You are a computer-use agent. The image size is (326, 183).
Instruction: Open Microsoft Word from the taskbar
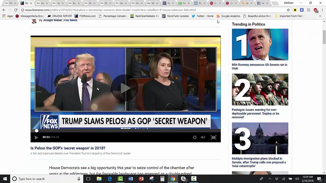click(131, 179)
